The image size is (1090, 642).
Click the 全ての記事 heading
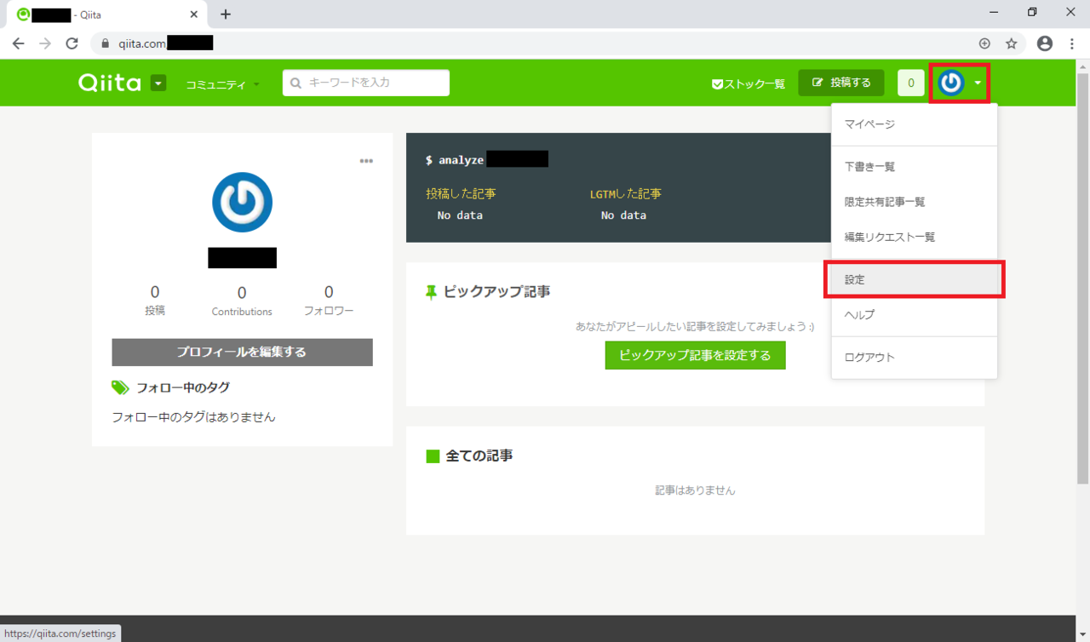(x=479, y=456)
